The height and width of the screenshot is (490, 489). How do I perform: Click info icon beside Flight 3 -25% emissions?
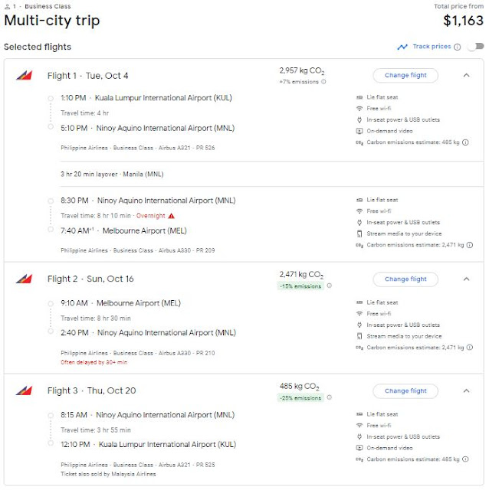[x=330, y=398]
